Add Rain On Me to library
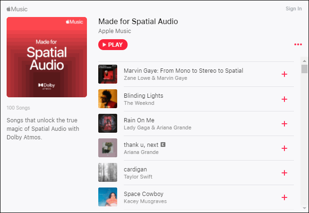Image resolution: width=309 pixels, height=213 pixels. point(284,124)
